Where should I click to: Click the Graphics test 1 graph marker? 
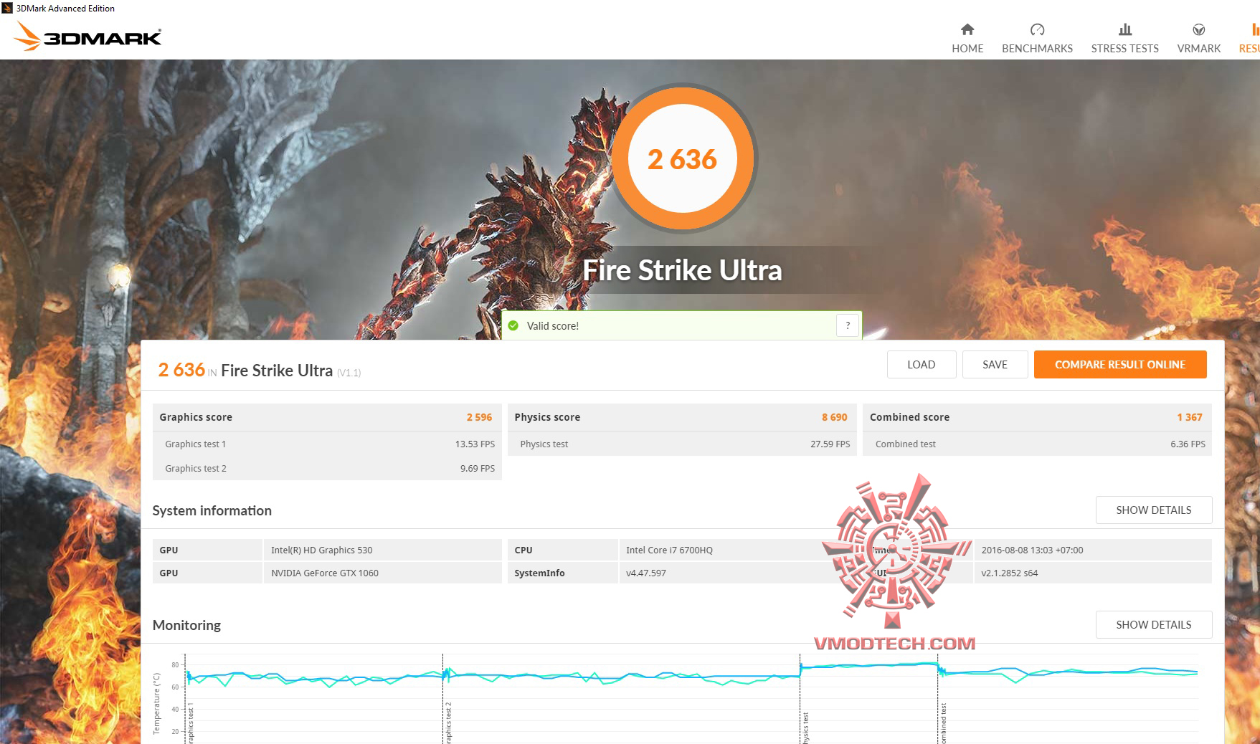(x=191, y=723)
